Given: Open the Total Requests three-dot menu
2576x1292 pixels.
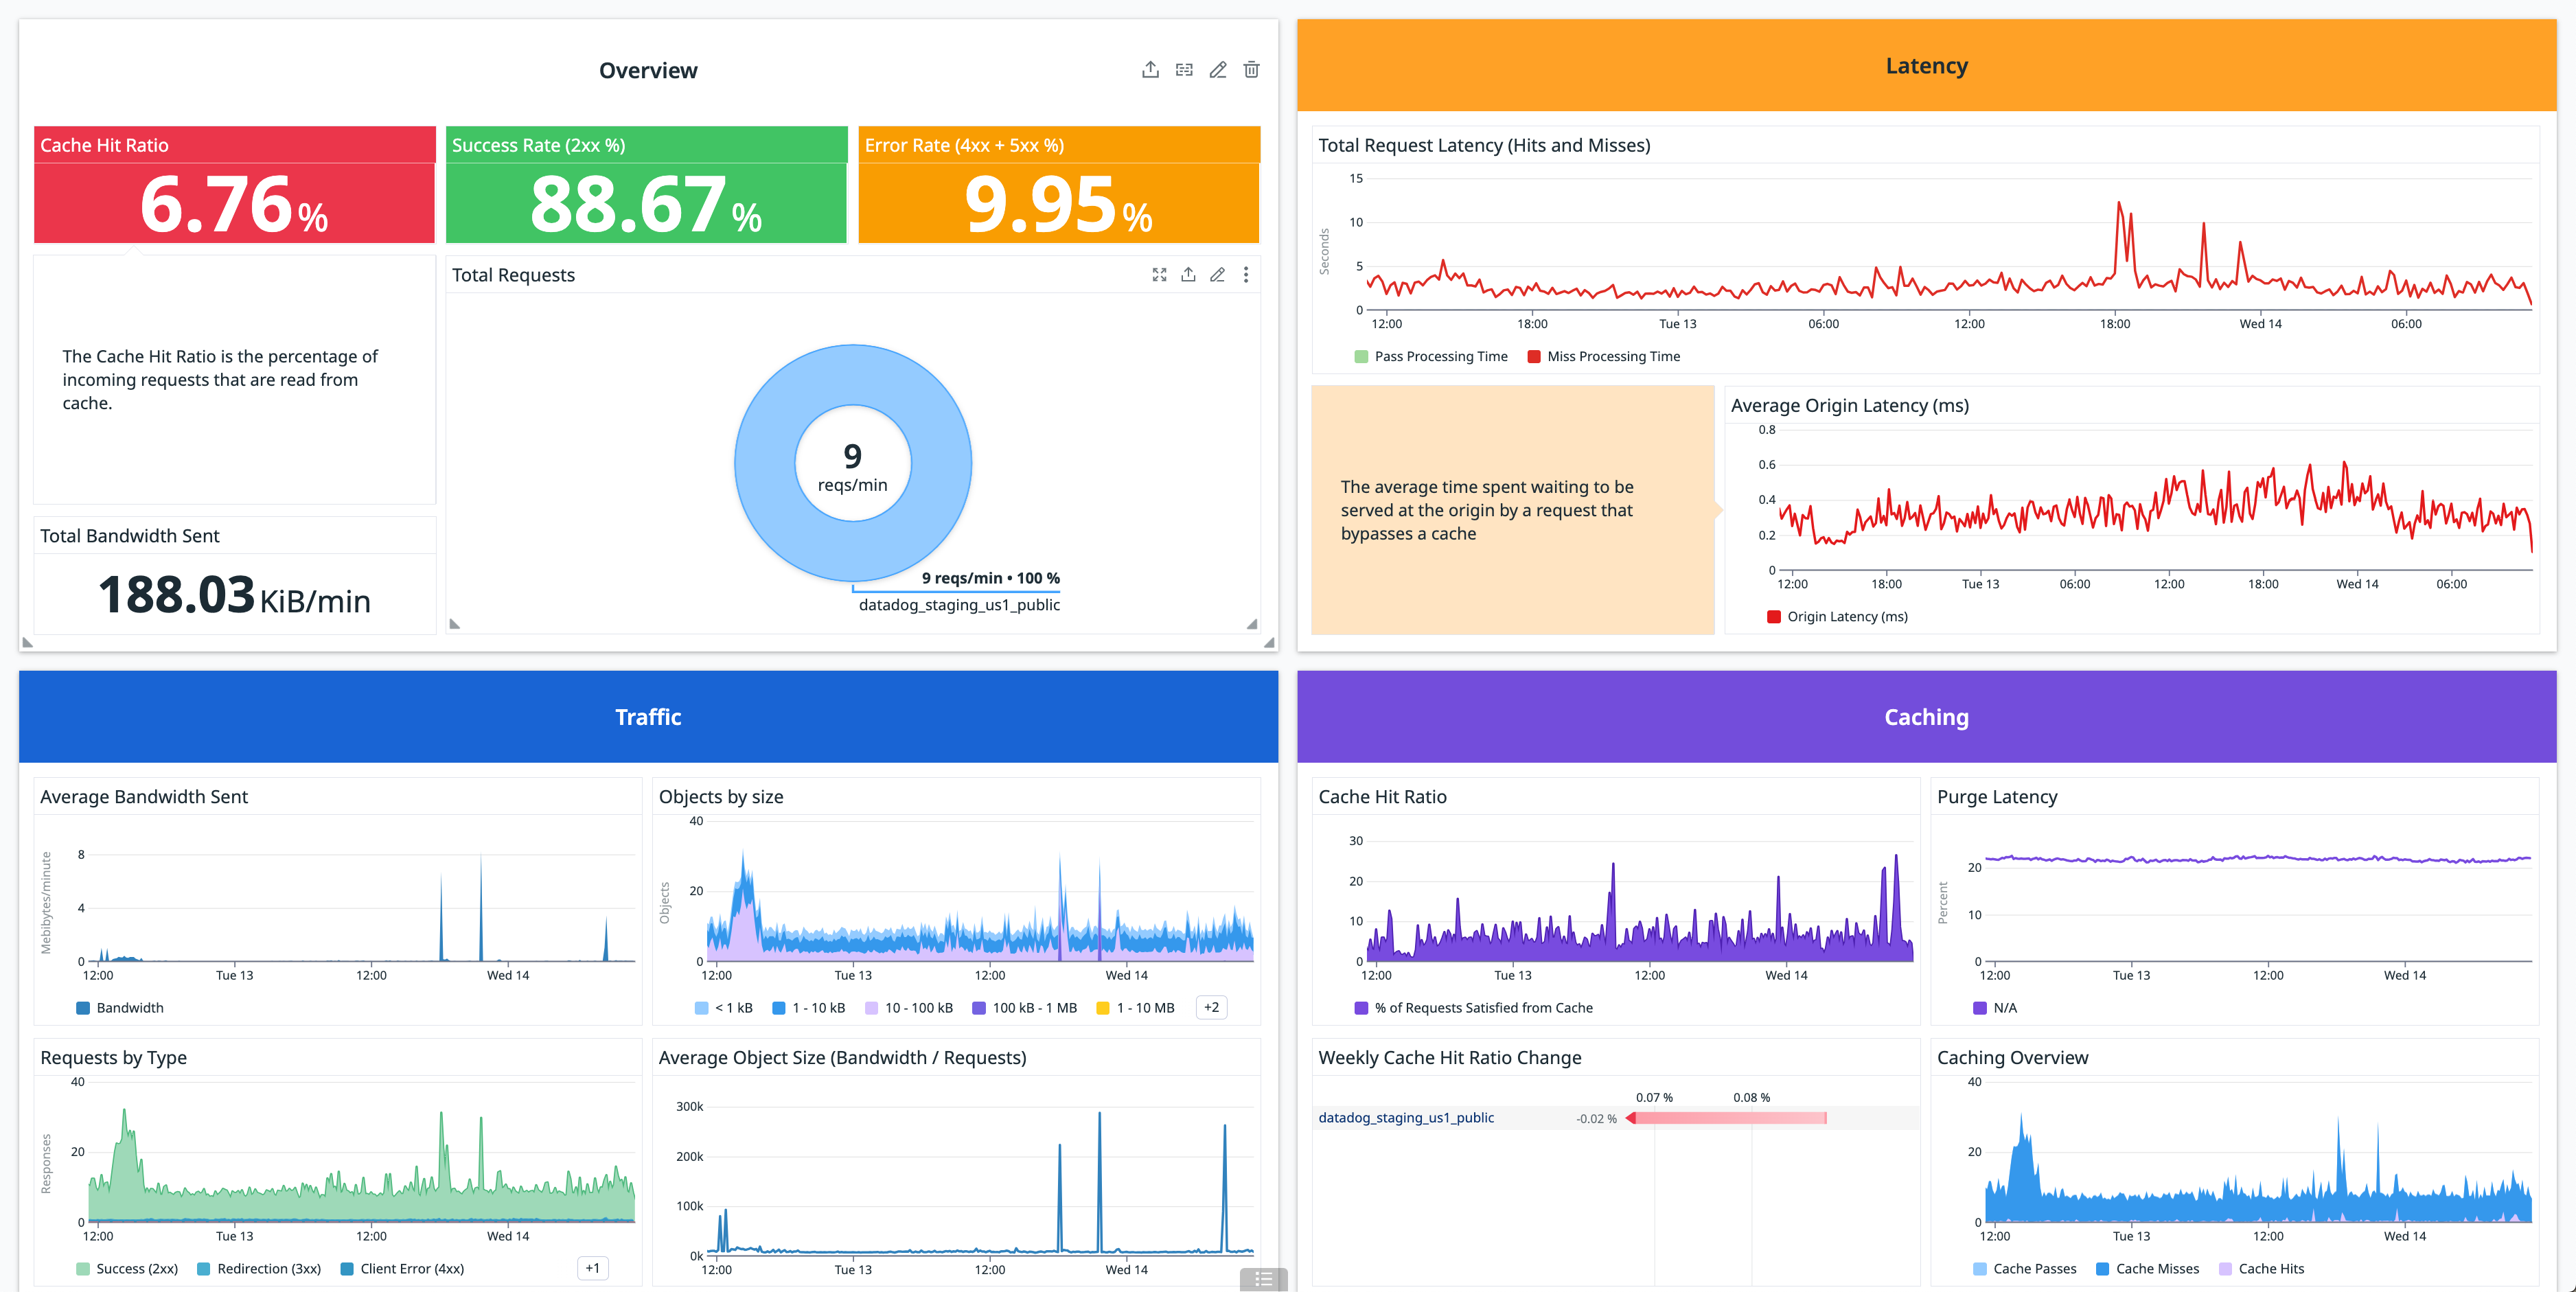Looking at the screenshot, I should click(x=1246, y=274).
